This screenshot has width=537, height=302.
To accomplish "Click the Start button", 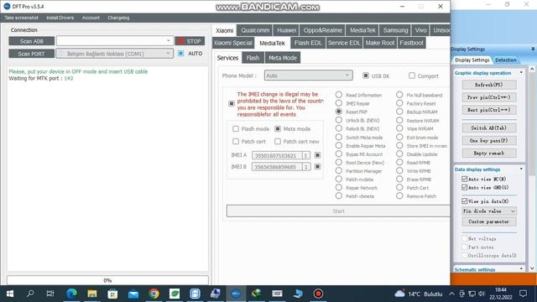I will coord(338,211).
